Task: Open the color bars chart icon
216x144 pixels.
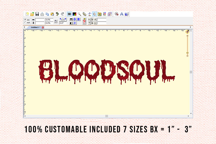Action: pos(75,14)
